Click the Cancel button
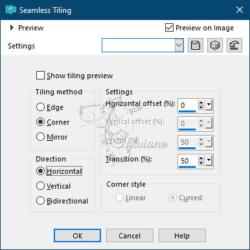The width and height of the screenshot is (250, 250). (x=130, y=236)
